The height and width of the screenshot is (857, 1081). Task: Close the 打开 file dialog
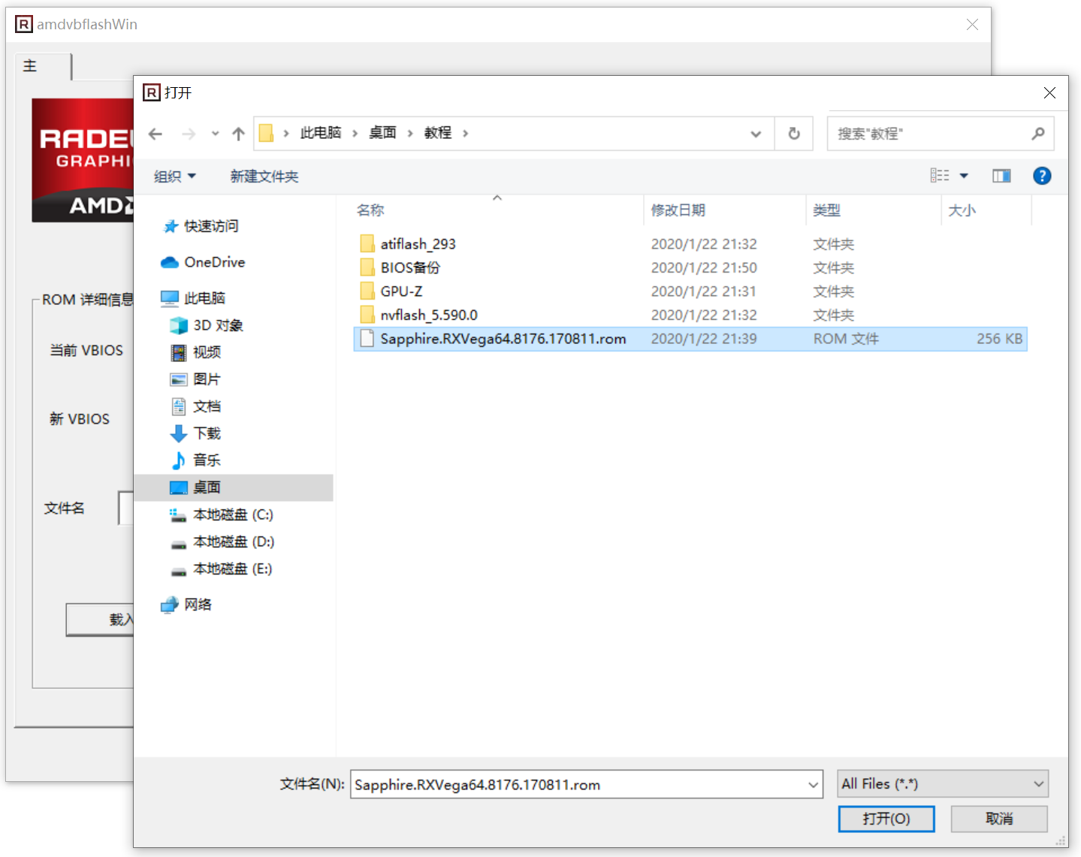coord(1049,92)
